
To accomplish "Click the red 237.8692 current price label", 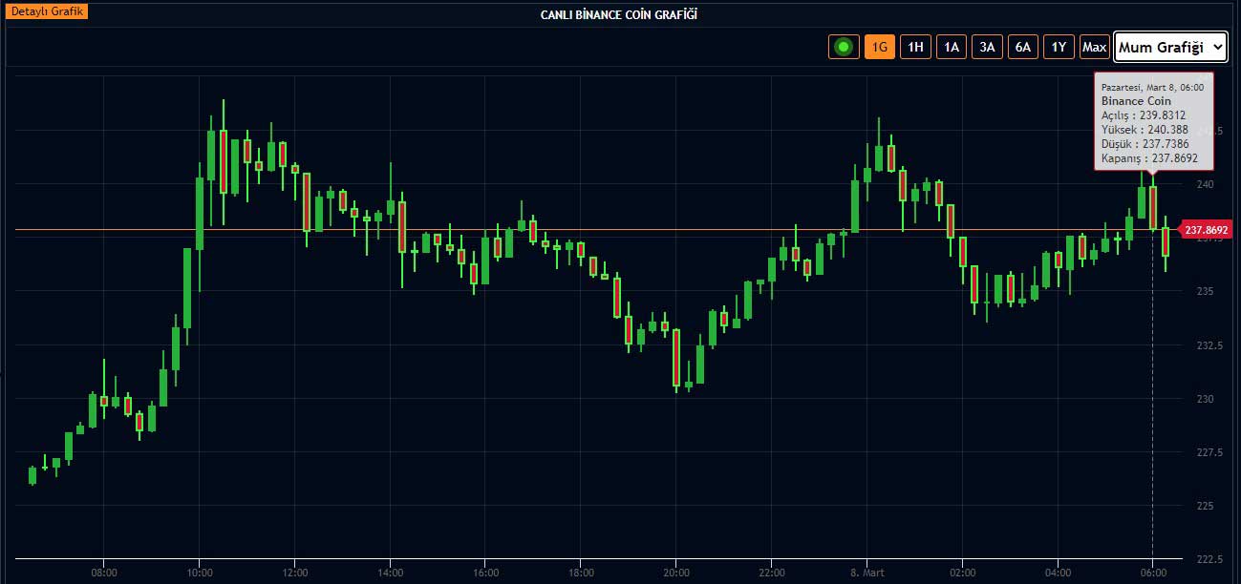I will pos(1206,230).
